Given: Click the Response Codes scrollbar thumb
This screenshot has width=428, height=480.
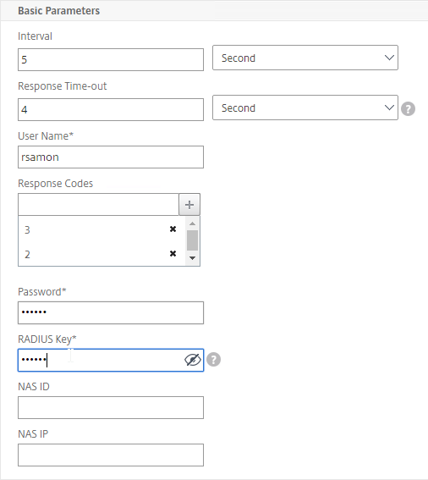Looking at the screenshot, I should tap(193, 240).
